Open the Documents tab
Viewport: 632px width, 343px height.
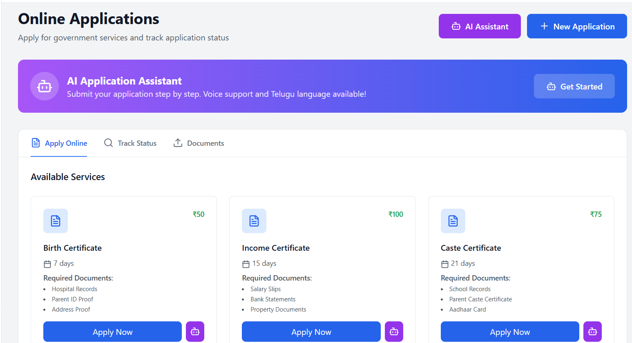point(199,143)
